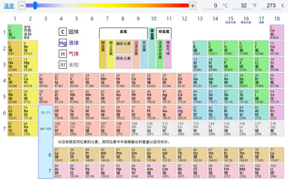Highlight the 镧系元素 category swatch
Image resolution: width=288 pixels, height=182 pixels.
click(123, 47)
